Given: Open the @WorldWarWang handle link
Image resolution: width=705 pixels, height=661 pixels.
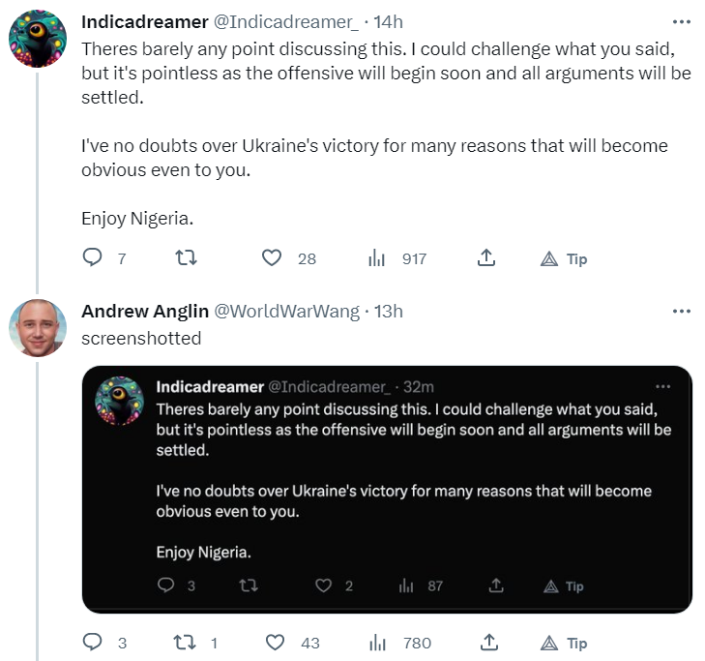Looking at the screenshot, I should click(287, 311).
